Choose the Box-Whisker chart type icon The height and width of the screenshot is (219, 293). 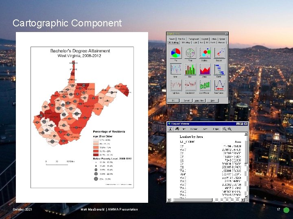205,85
